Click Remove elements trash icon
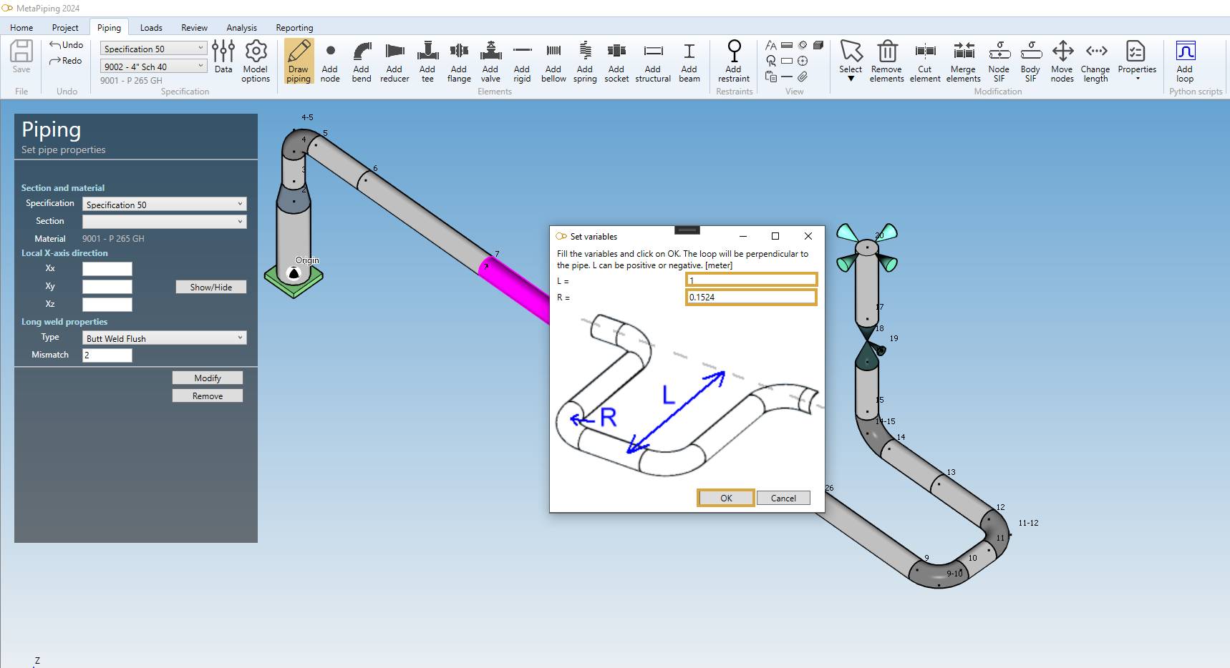1230x668 pixels. [887, 61]
